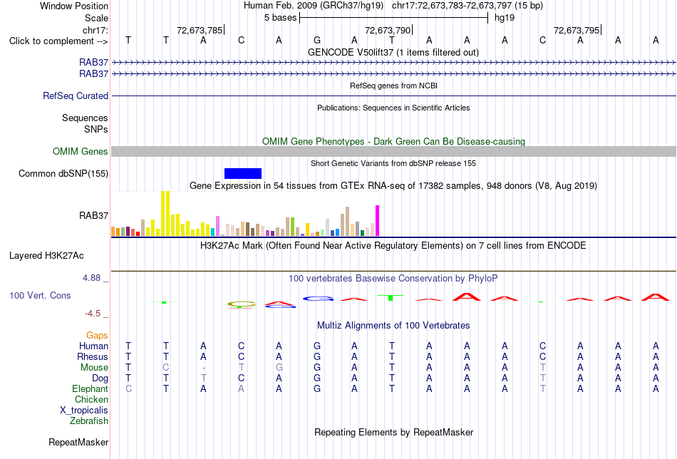Screen dimensions: 677x459
Task: Open 'Publications: Sequences in Scientific Articles' title
Action: [393, 108]
